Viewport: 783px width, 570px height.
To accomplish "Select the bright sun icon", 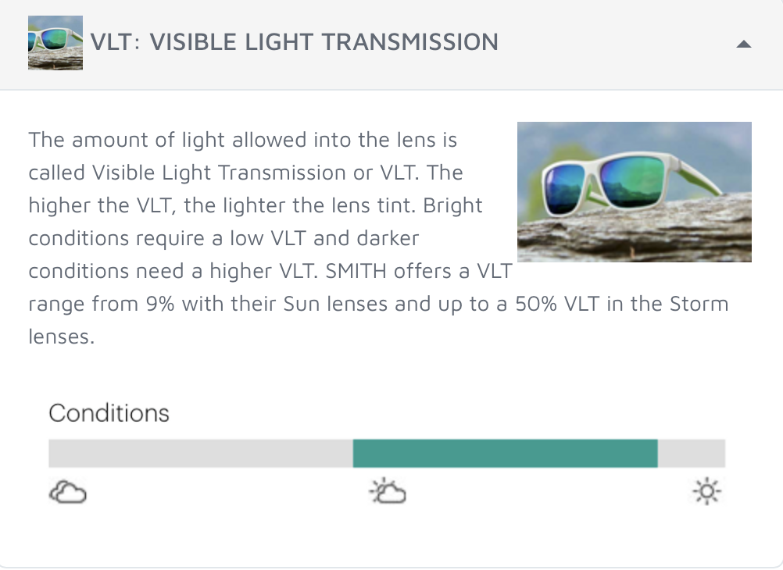I will (706, 491).
